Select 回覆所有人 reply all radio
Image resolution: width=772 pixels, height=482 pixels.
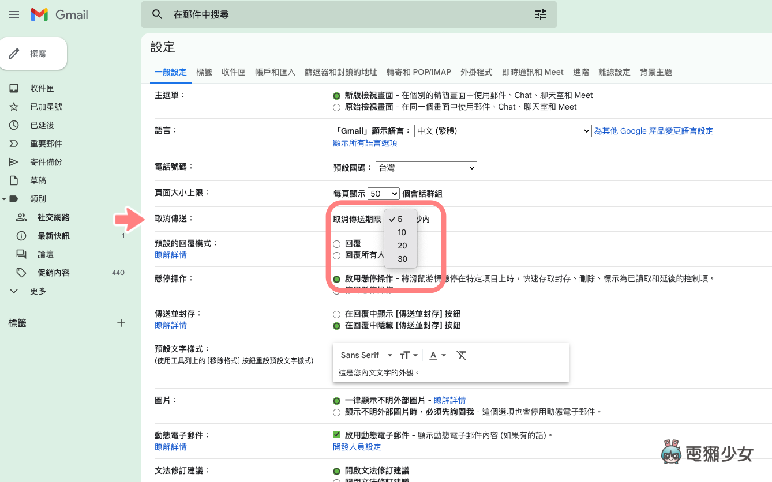pyautogui.click(x=336, y=255)
